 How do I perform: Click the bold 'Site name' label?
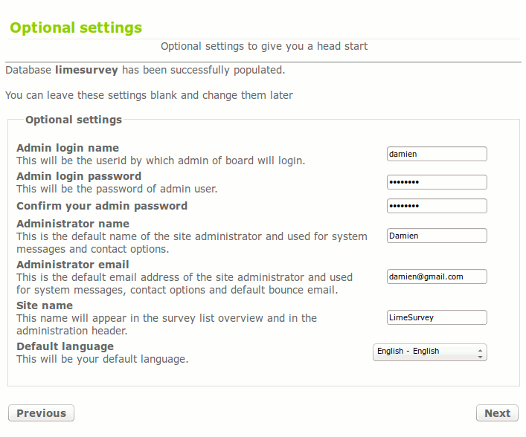tap(45, 305)
